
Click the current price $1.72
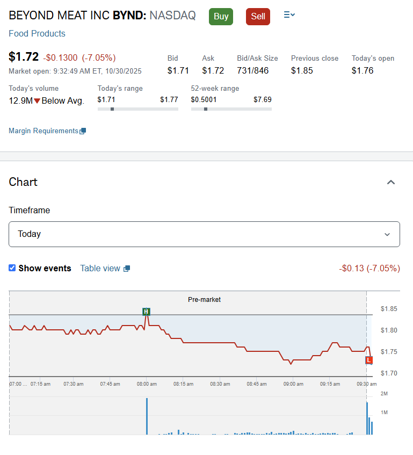point(24,56)
